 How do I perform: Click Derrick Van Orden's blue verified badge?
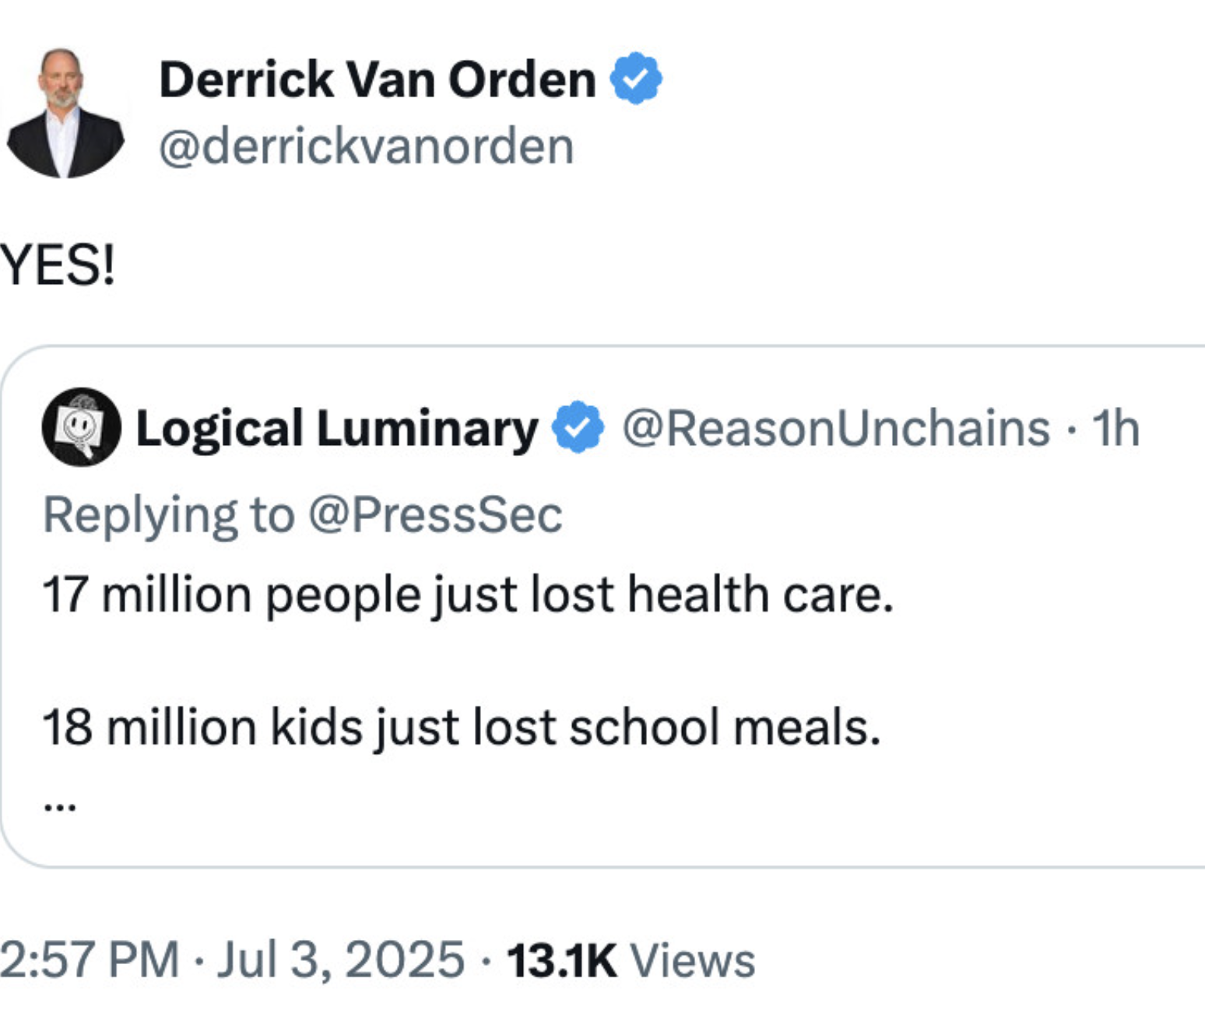pos(636,79)
